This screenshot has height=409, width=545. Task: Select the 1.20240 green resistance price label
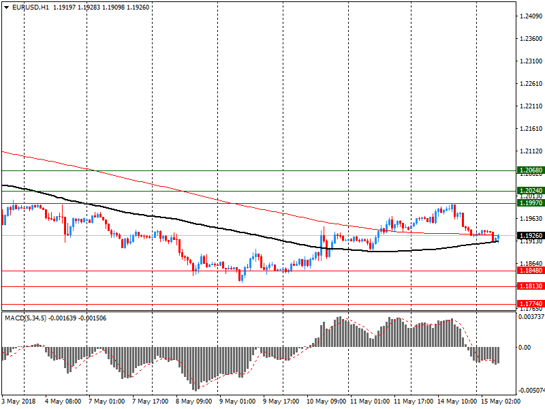click(x=529, y=191)
